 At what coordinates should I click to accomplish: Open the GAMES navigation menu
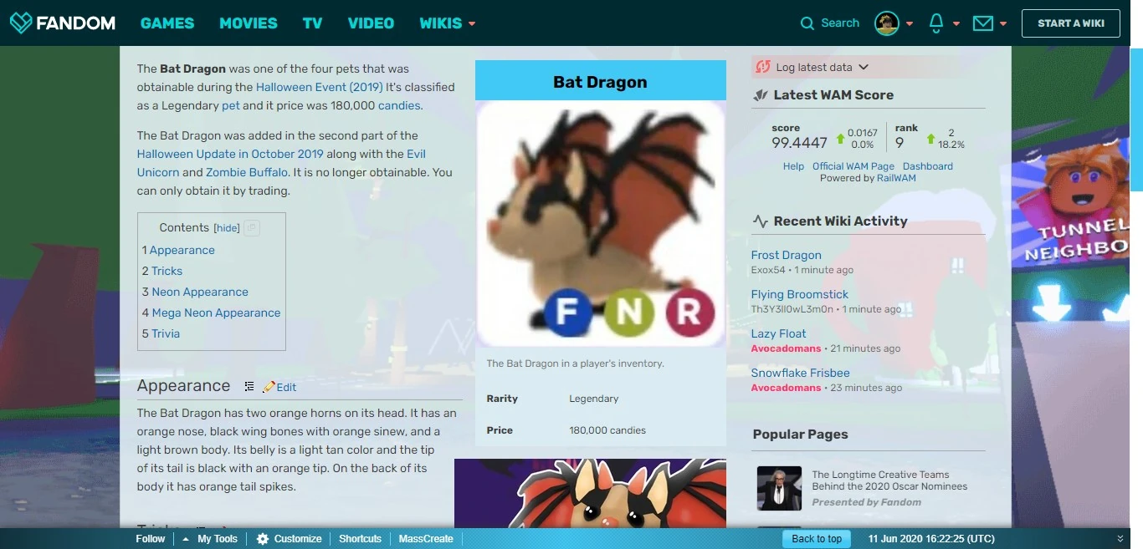[x=167, y=23]
